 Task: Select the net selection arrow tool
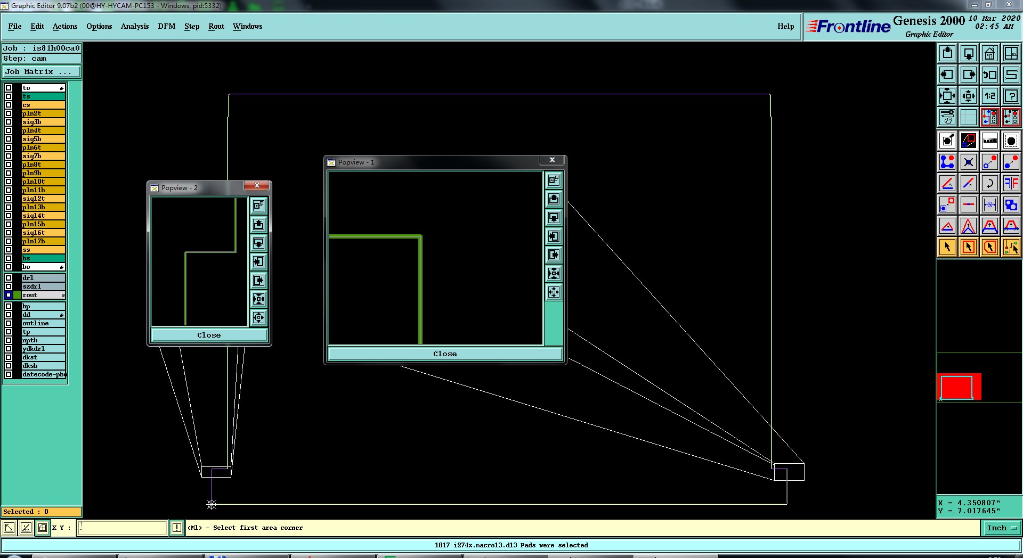(x=1011, y=247)
